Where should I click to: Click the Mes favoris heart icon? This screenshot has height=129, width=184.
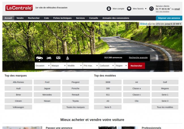[x=129, y=9]
